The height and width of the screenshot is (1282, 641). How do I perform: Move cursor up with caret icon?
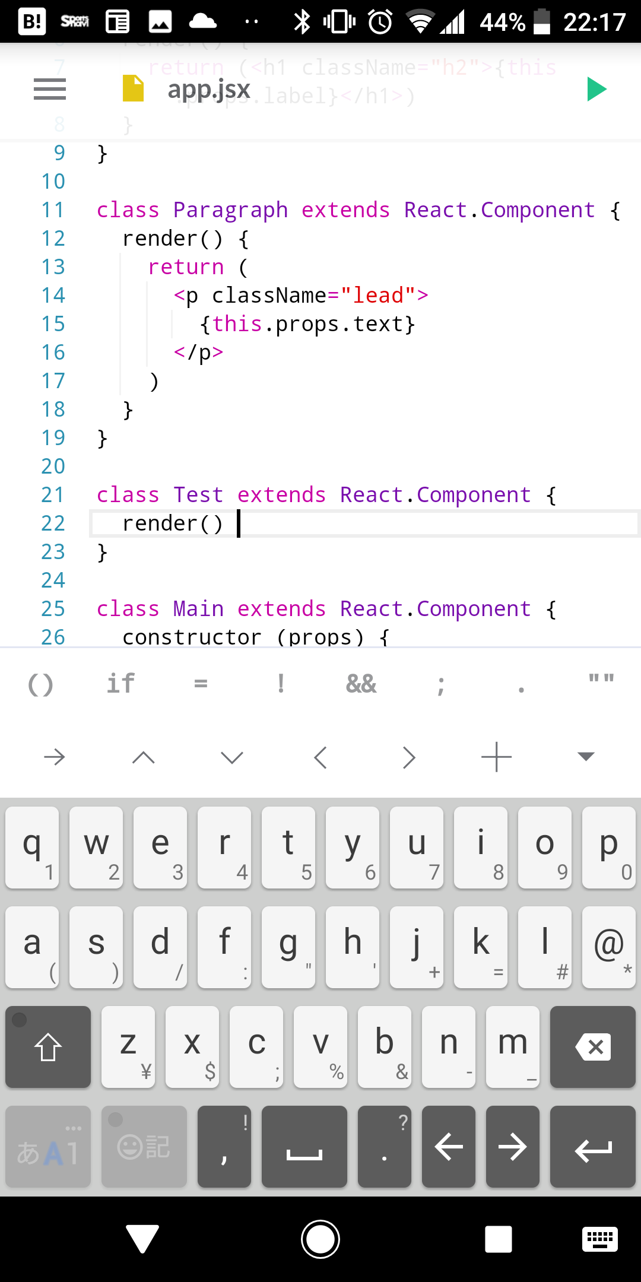[143, 757]
